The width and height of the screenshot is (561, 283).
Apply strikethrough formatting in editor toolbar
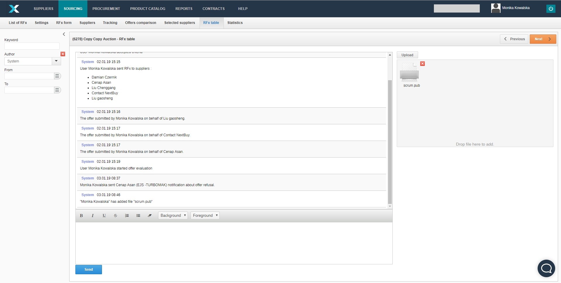click(x=115, y=216)
